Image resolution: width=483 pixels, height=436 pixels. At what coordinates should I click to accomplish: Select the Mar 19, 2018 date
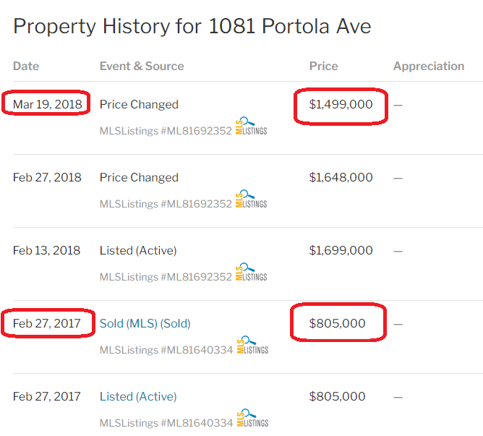(x=47, y=104)
